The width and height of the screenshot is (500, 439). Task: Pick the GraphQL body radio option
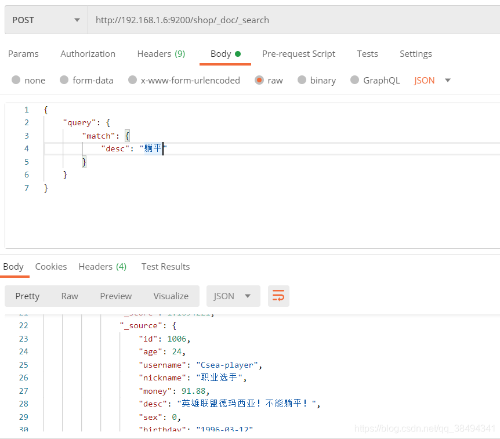(355, 81)
